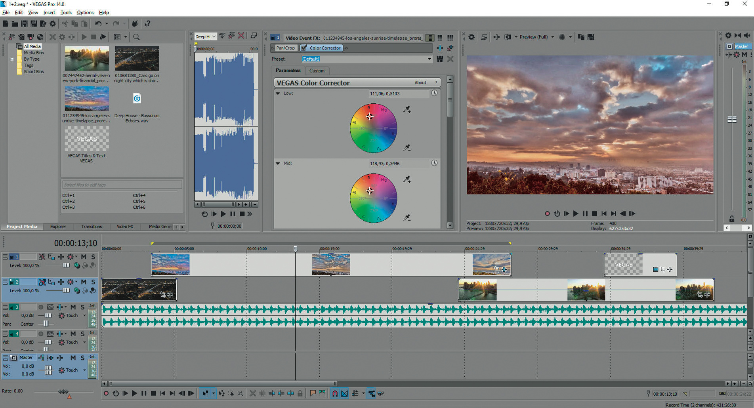Screen dimensions: 754x408
Task: Collapse the Low color wheel section
Action: click(x=278, y=93)
